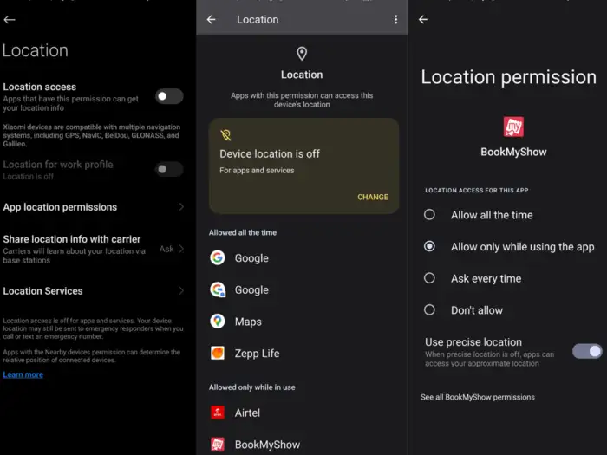This screenshot has width=607, height=455.
Task: Open the Learn more link
Action: click(23, 374)
